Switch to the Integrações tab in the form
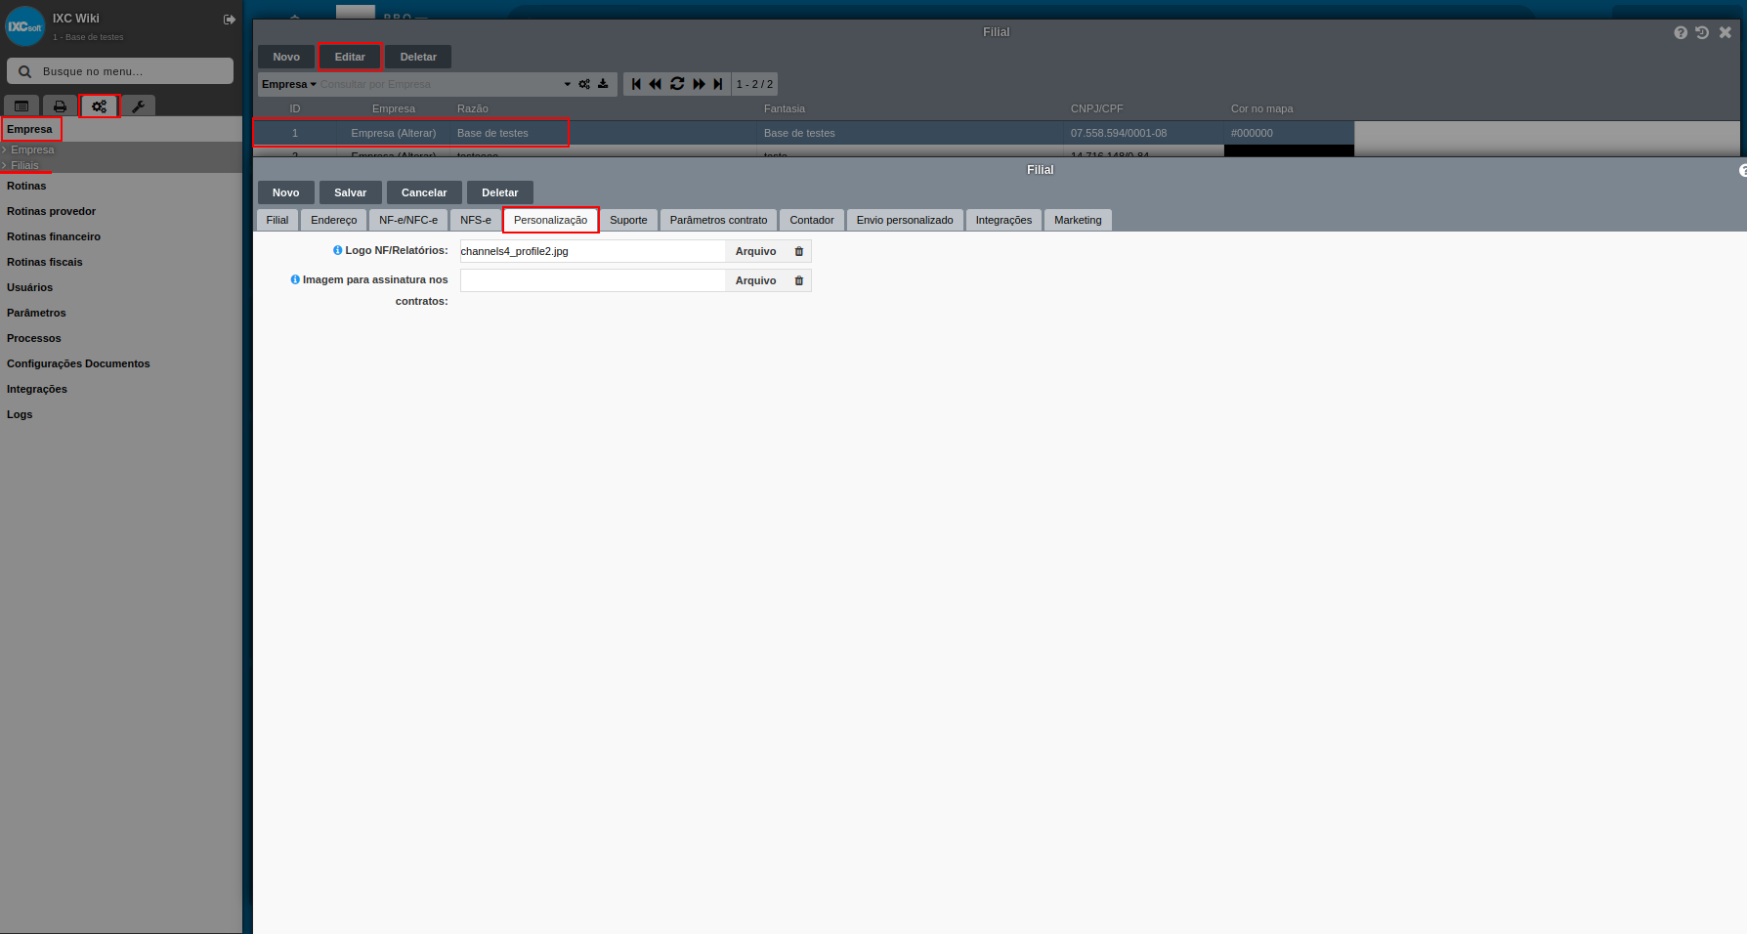The height and width of the screenshot is (934, 1747). 1003,220
